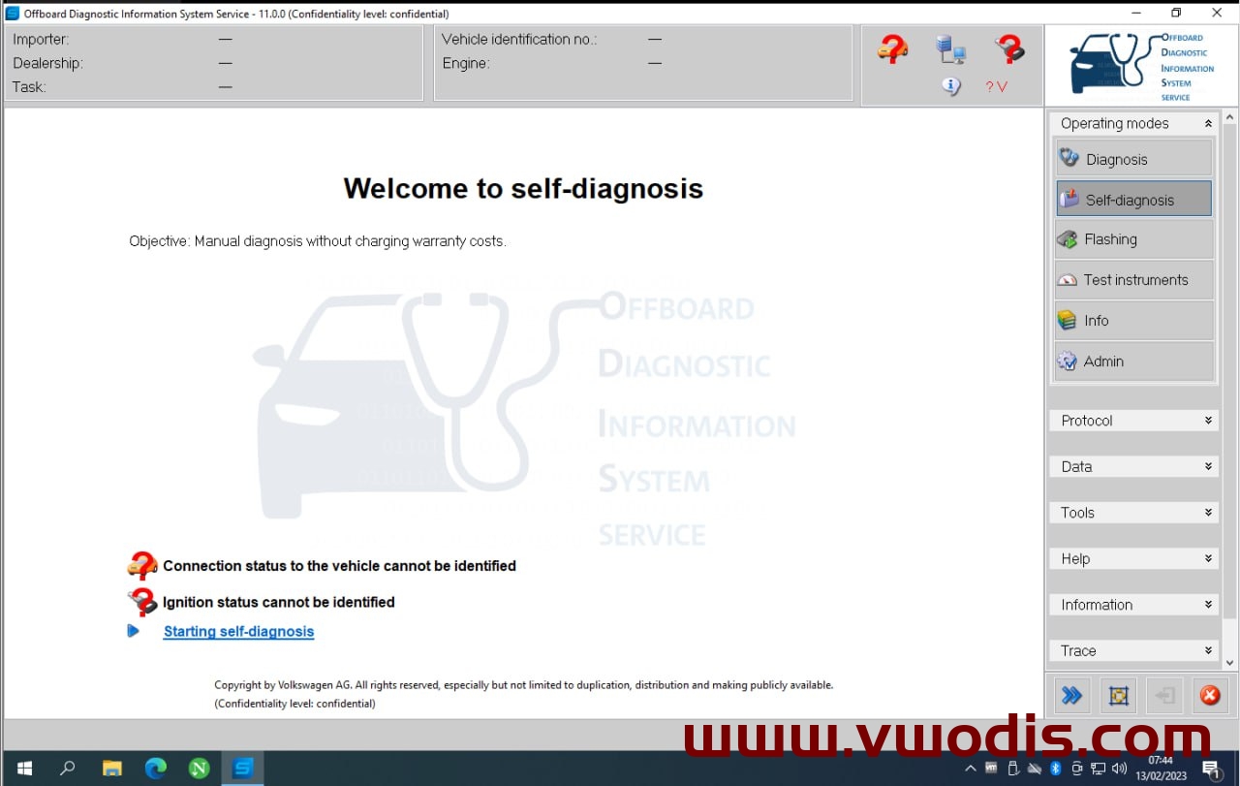Click the Objective manual diagnosis description text
Viewport: 1240px width, 786px height.
(318, 241)
